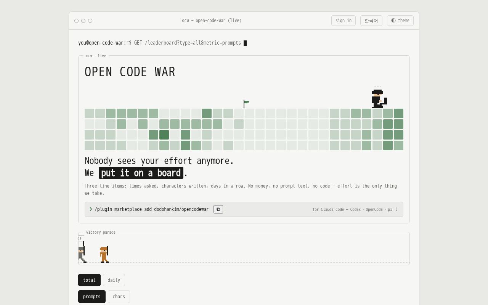Click the down arrow after 'pi'
The width and height of the screenshot is (488, 305).
[396, 209]
